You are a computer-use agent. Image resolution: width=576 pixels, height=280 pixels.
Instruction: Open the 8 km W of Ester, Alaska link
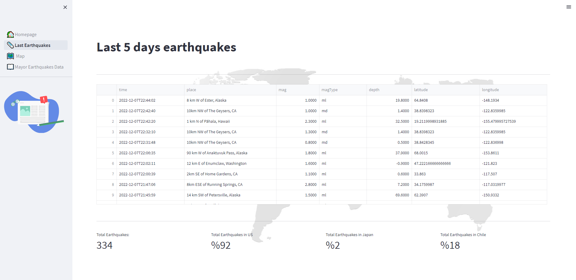click(206, 100)
